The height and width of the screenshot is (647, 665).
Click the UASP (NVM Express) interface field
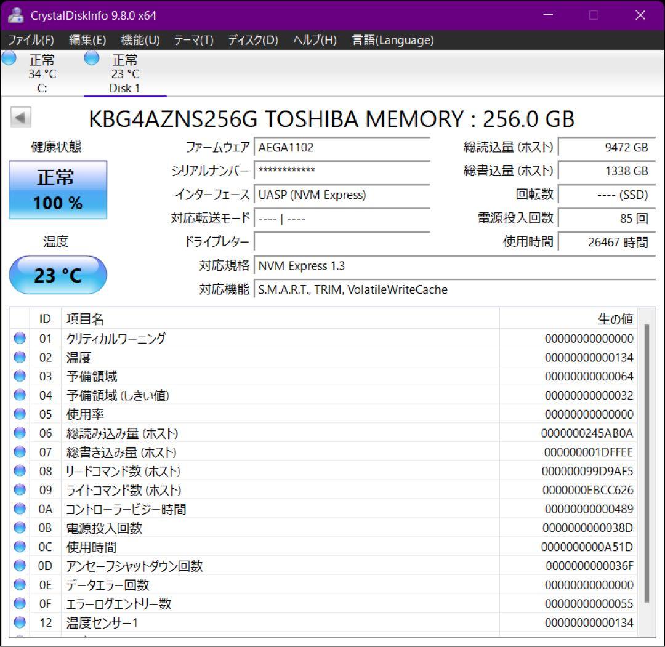[342, 195]
